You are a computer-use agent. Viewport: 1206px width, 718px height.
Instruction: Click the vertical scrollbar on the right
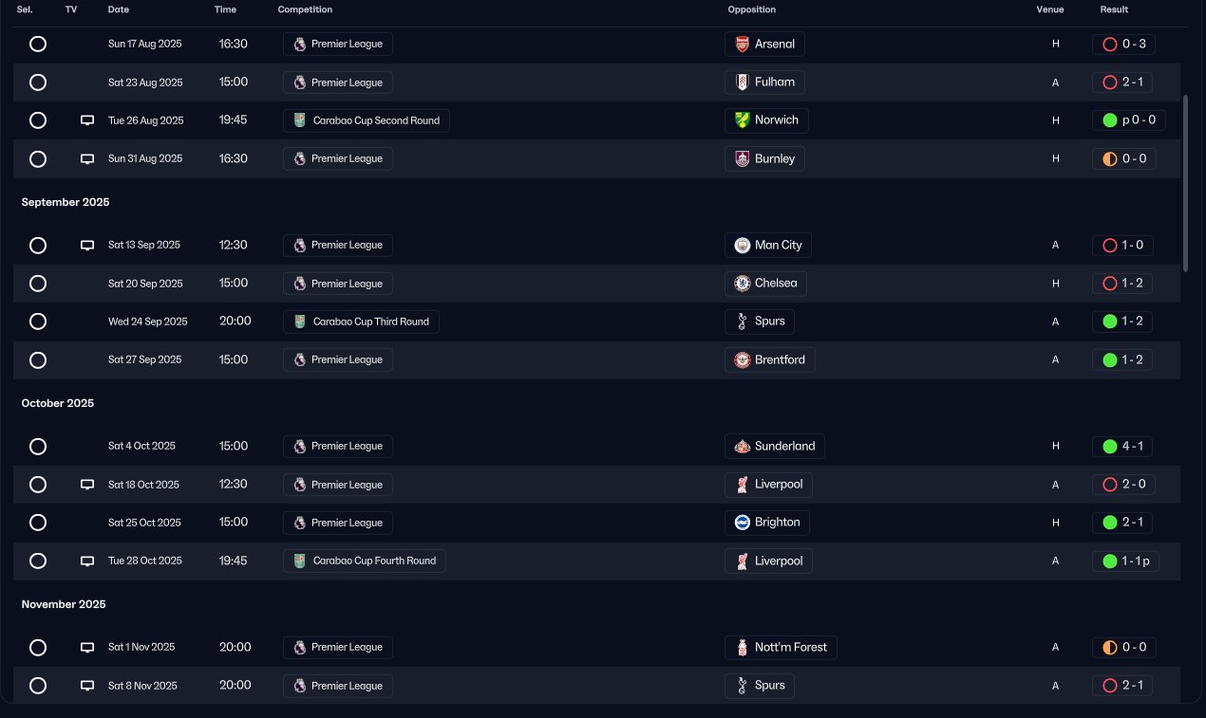pos(1184,180)
